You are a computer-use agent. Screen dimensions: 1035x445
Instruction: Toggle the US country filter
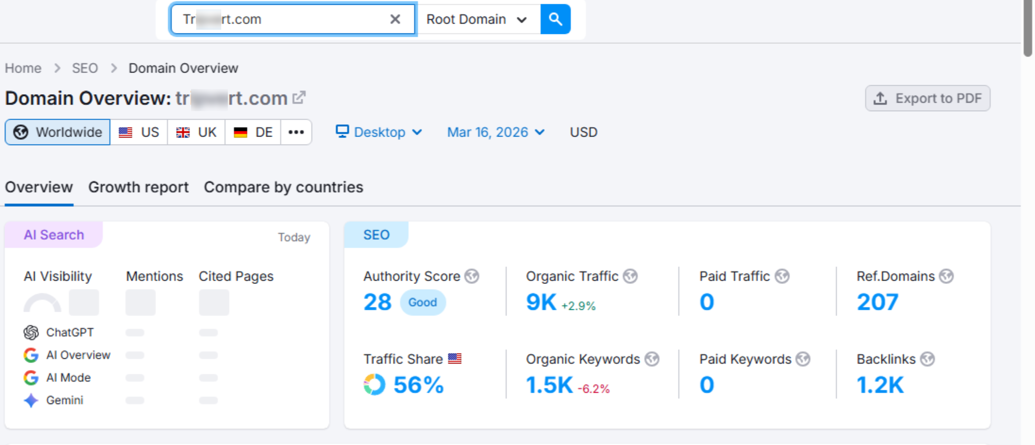coord(139,132)
